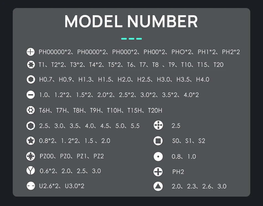
Task: Click the MODEL NUMBER heading
Action: coord(131,22)
